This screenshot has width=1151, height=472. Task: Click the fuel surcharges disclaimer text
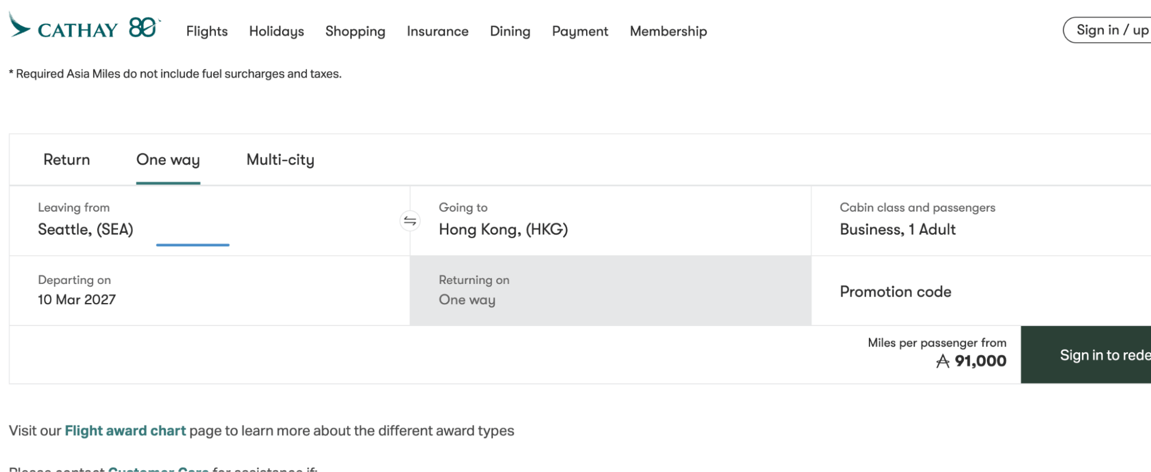point(175,74)
